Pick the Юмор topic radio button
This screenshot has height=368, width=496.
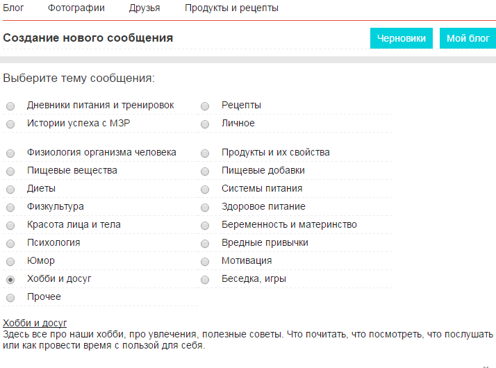coord(10,262)
